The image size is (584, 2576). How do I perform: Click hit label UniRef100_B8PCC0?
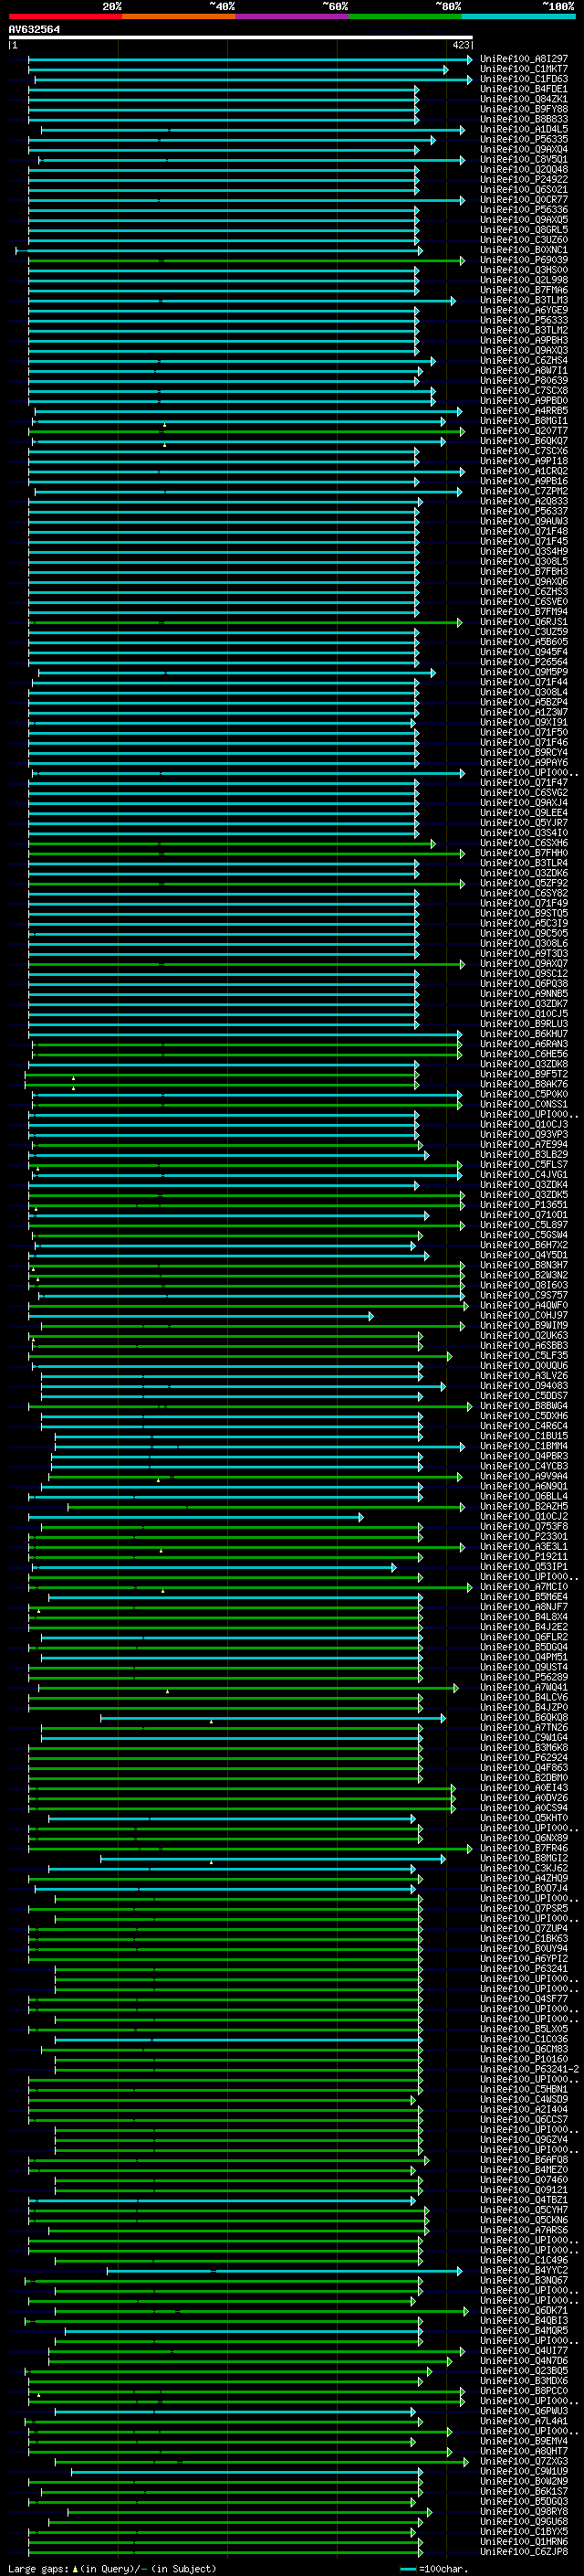(x=524, y=2392)
